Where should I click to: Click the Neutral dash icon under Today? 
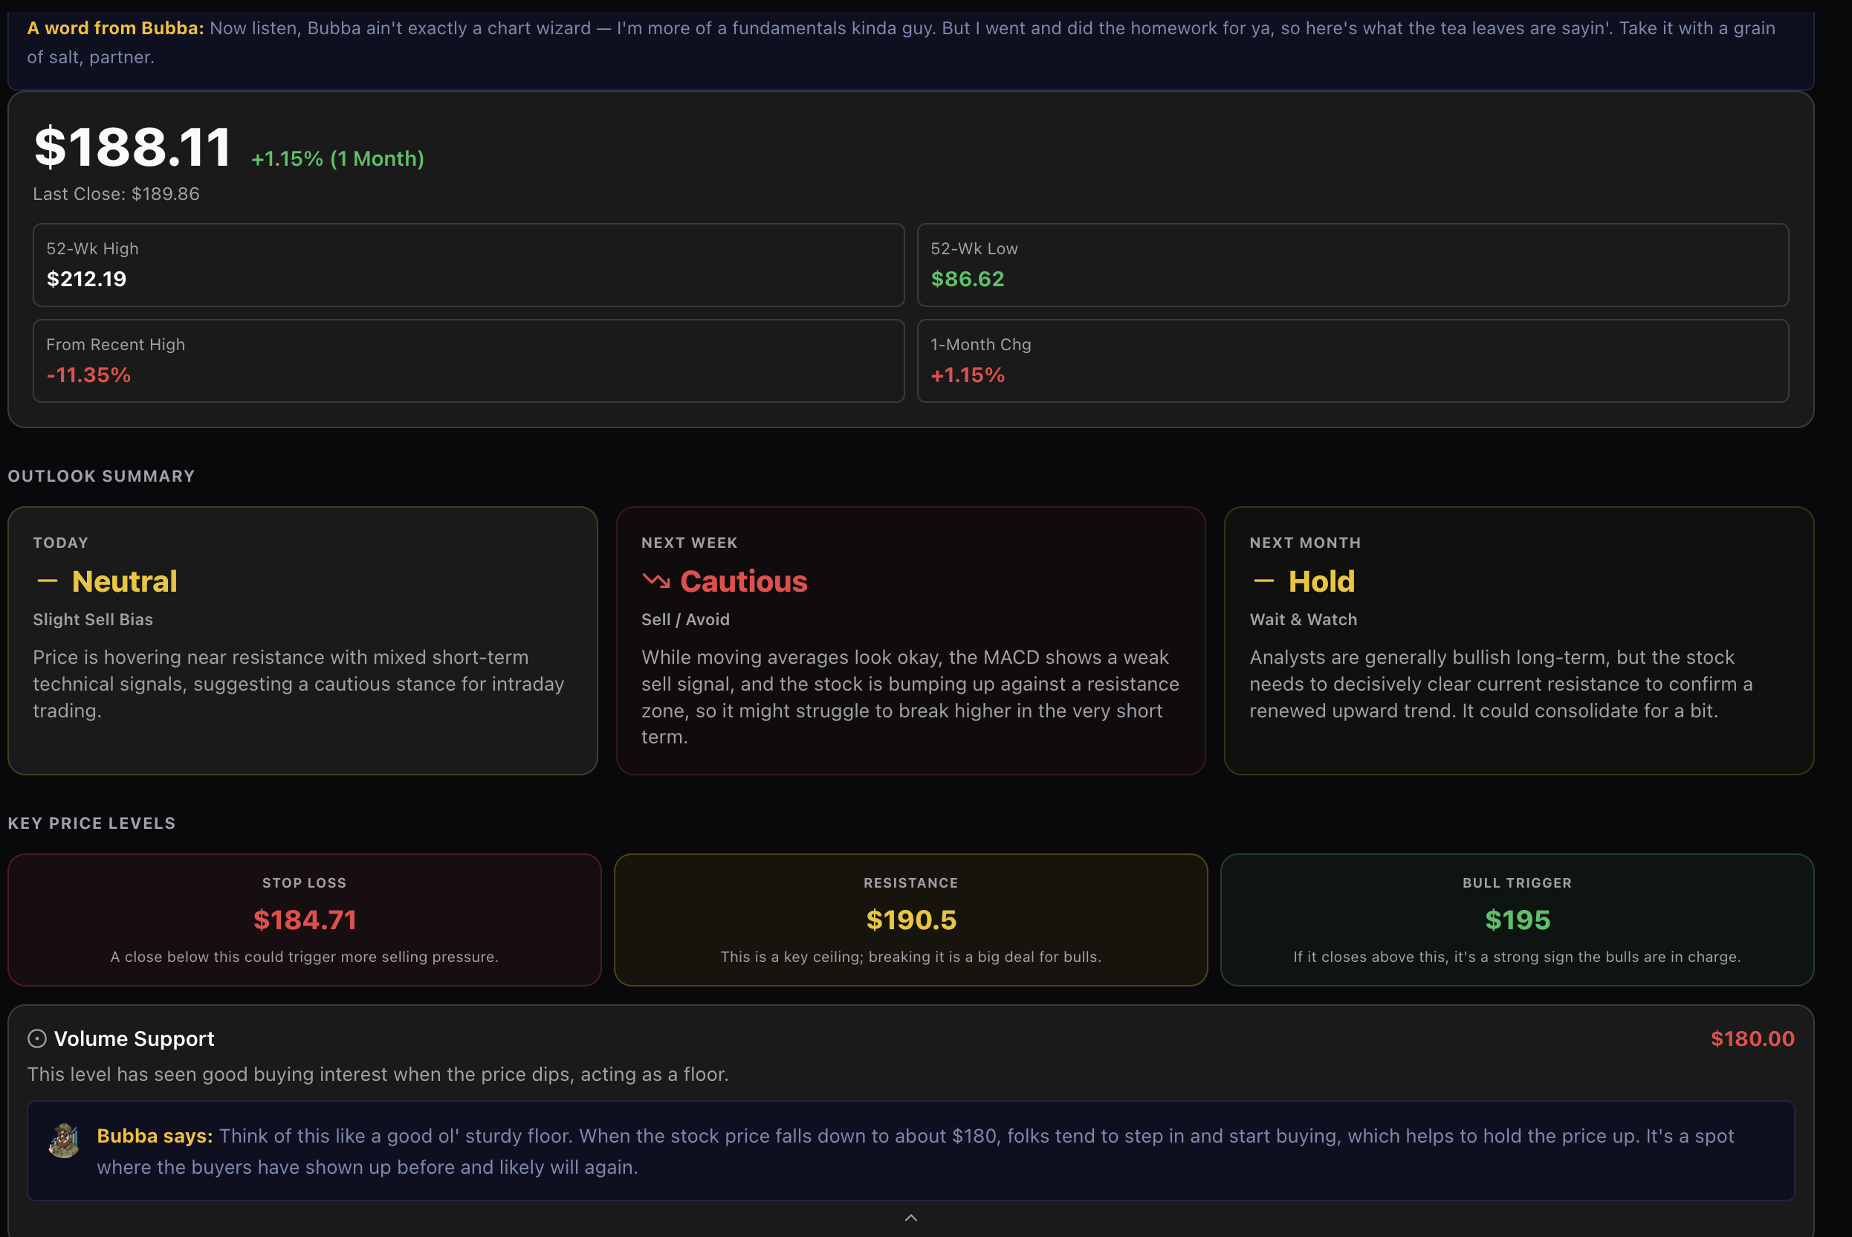[48, 581]
